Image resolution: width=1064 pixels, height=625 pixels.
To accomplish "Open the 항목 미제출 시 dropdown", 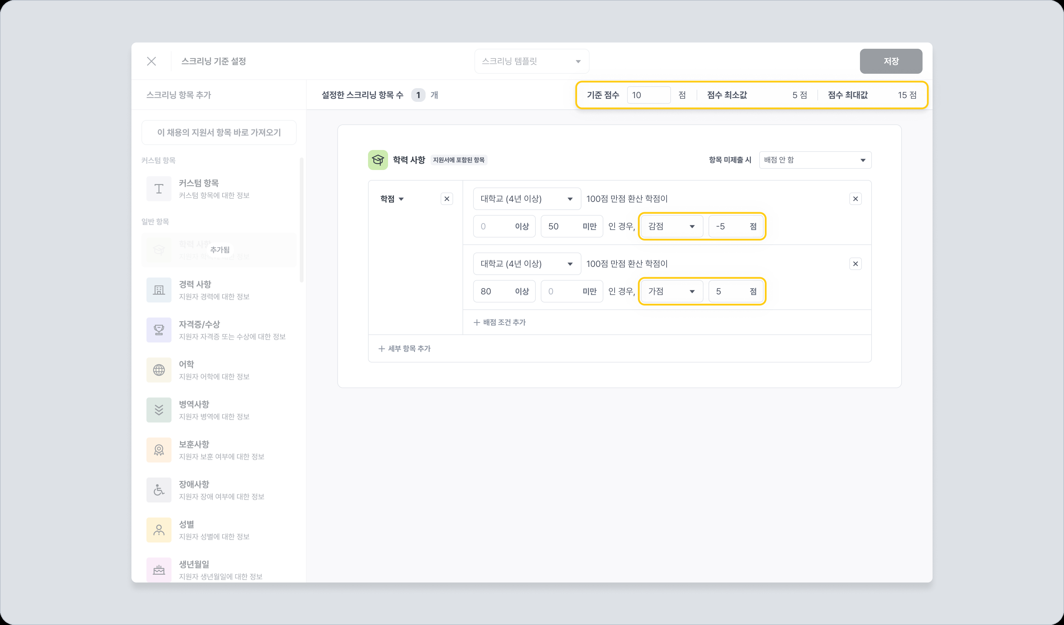I will pyautogui.click(x=815, y=160).
